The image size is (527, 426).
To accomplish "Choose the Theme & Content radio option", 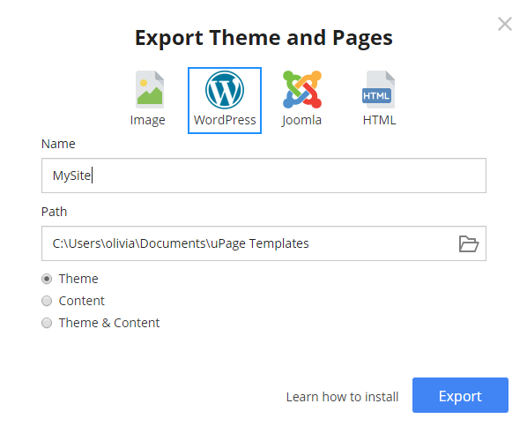I will [x=47, y=323].
